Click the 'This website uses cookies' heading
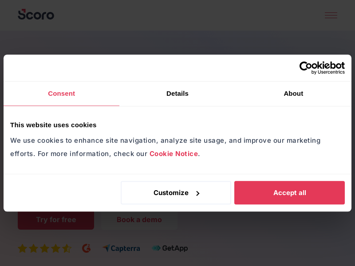This screenshot has height=266, width=355. pyautogui.click(x=53, y=125)
